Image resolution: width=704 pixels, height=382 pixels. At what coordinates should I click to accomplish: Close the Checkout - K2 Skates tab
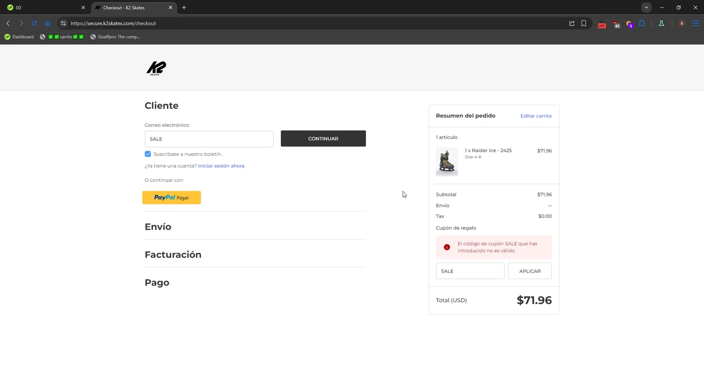coord(170,8)
